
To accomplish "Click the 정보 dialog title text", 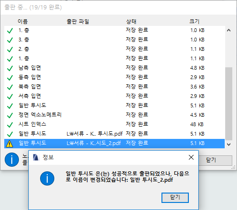I will point(48,157).
